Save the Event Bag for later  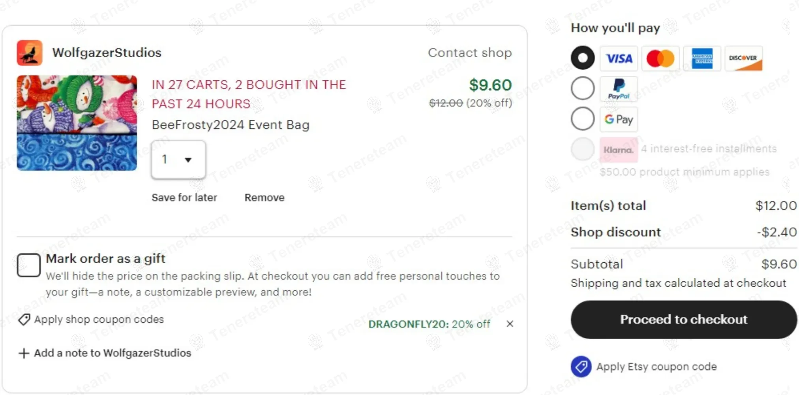[x=184, y=197]
